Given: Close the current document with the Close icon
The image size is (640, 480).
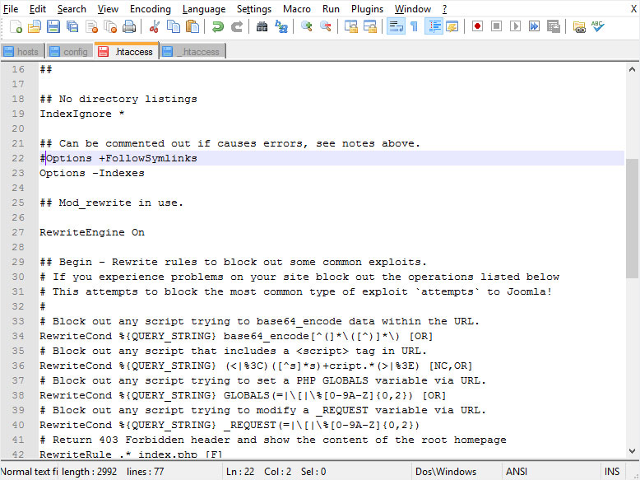Looking at the screenshot, I should pos(91,26).
